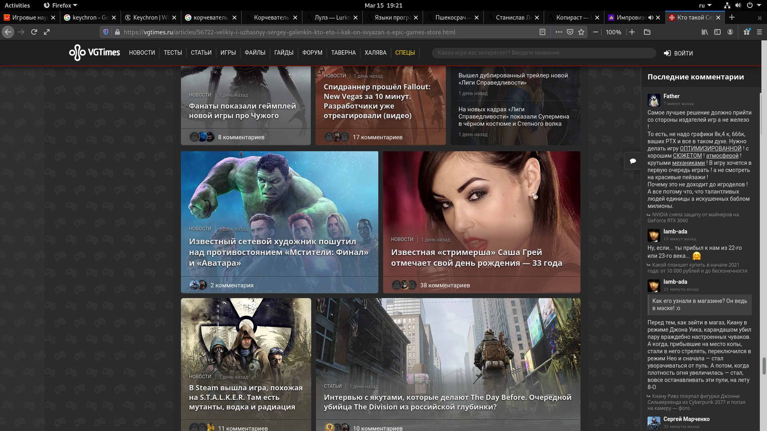Mute the Импровиза tab audio icon
The width and height of the screenshot is (767, 431).
coord(651,18)
